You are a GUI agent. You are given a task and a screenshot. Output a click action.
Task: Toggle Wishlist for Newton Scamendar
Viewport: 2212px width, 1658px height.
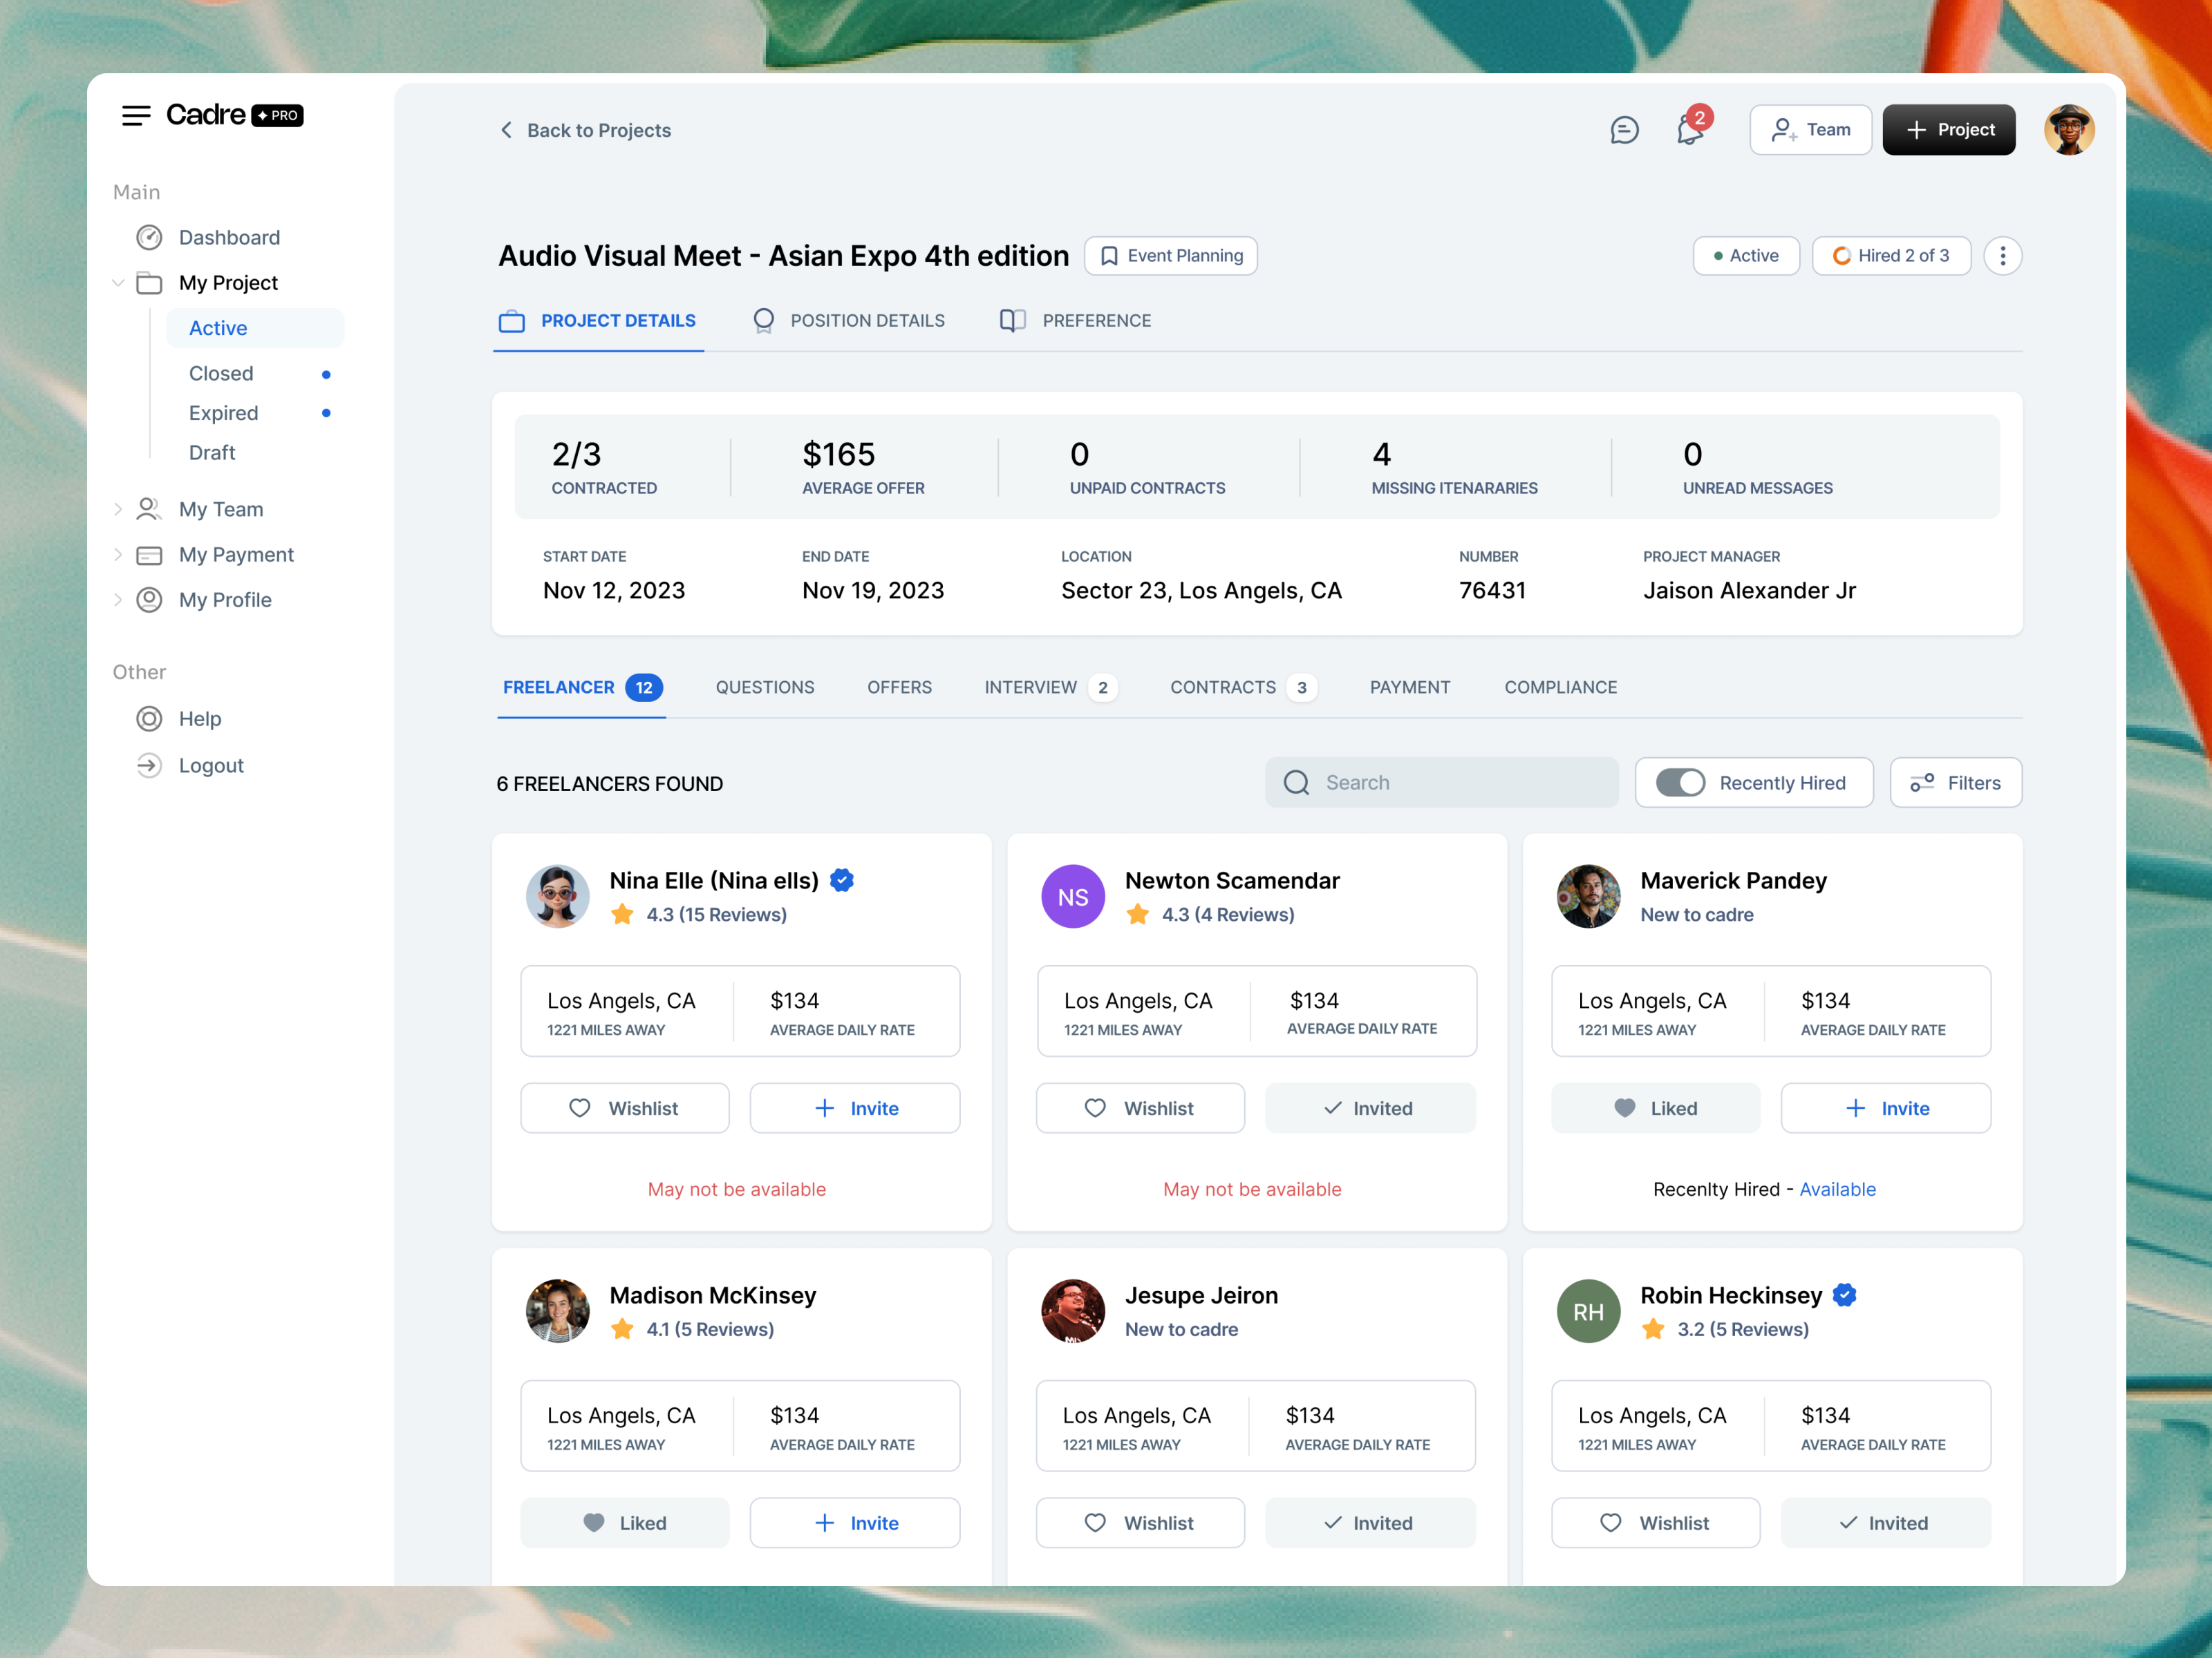tap(1140, 1108)
